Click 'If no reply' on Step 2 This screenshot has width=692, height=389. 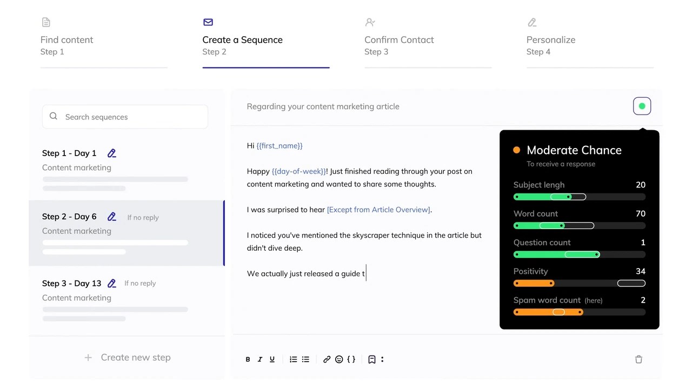143,218
